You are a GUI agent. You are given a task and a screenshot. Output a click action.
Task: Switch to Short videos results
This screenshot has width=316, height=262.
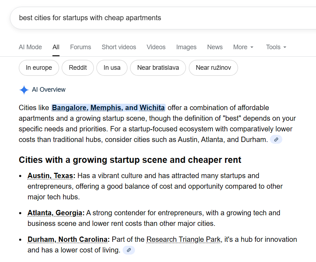(119, 47)
